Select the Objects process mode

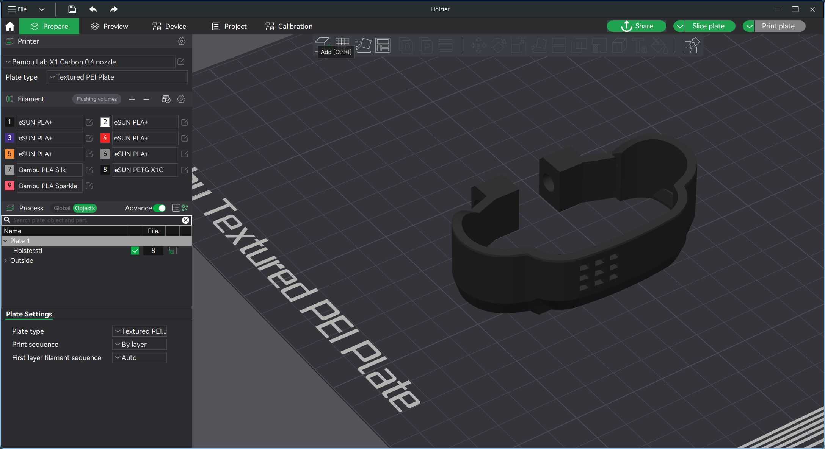pyautogui.click(x=85, y=208)
